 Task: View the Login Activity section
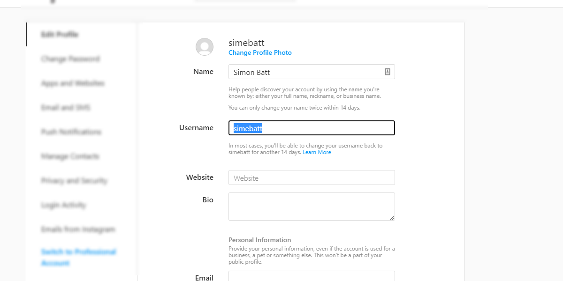click(x=63, y=205)
